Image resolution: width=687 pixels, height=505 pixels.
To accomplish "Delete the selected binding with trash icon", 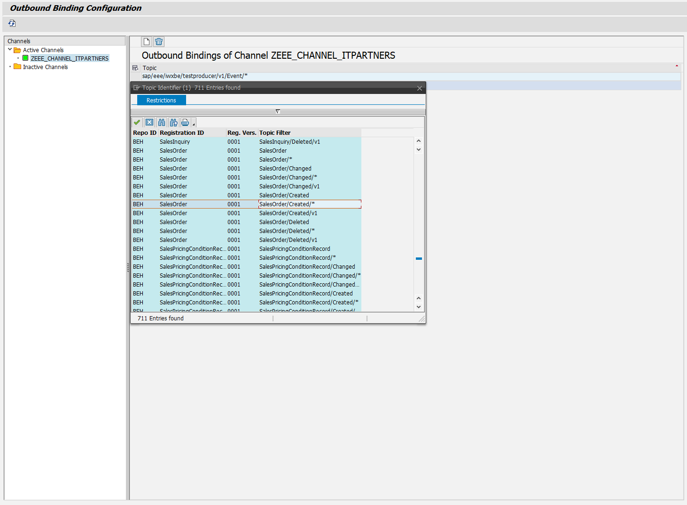I will (159, 42).
